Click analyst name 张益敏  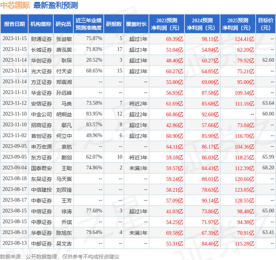point(64,39)
